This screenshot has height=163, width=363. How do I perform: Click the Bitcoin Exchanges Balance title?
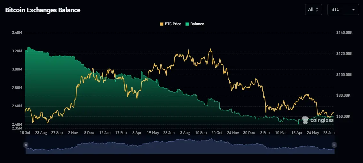click(43, 10)
